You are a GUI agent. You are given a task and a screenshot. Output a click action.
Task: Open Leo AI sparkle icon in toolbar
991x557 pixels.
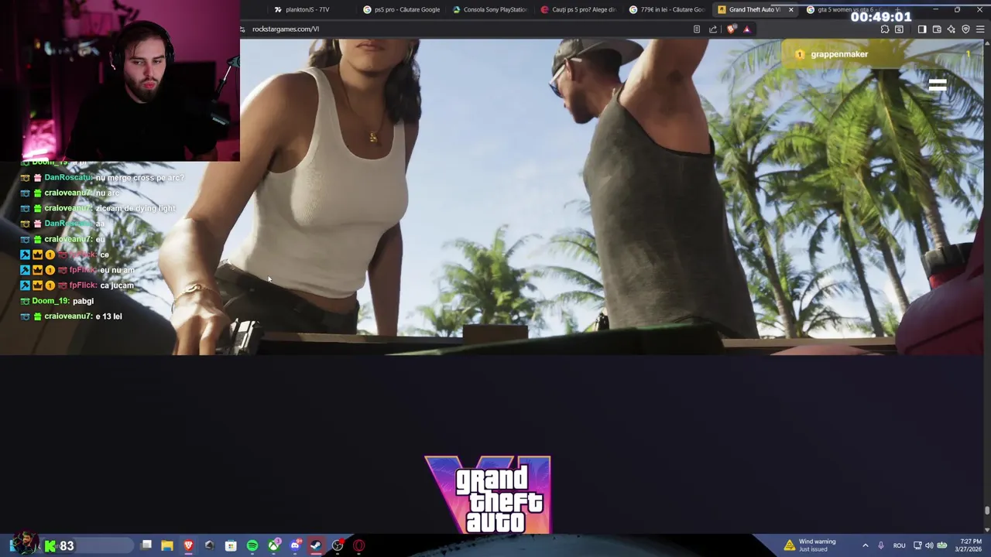click(x=952, y=29)
